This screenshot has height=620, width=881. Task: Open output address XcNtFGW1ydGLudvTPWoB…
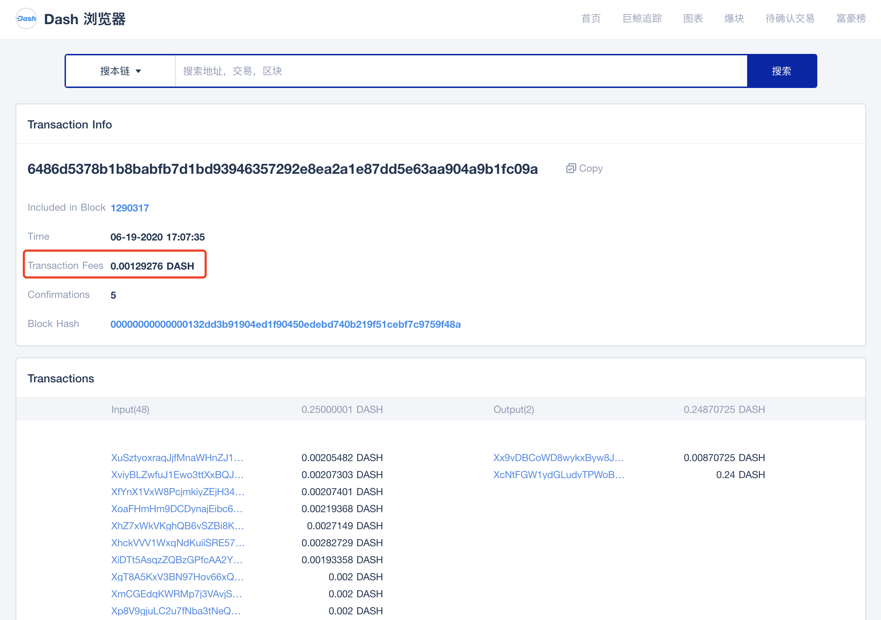pos(559,475)
